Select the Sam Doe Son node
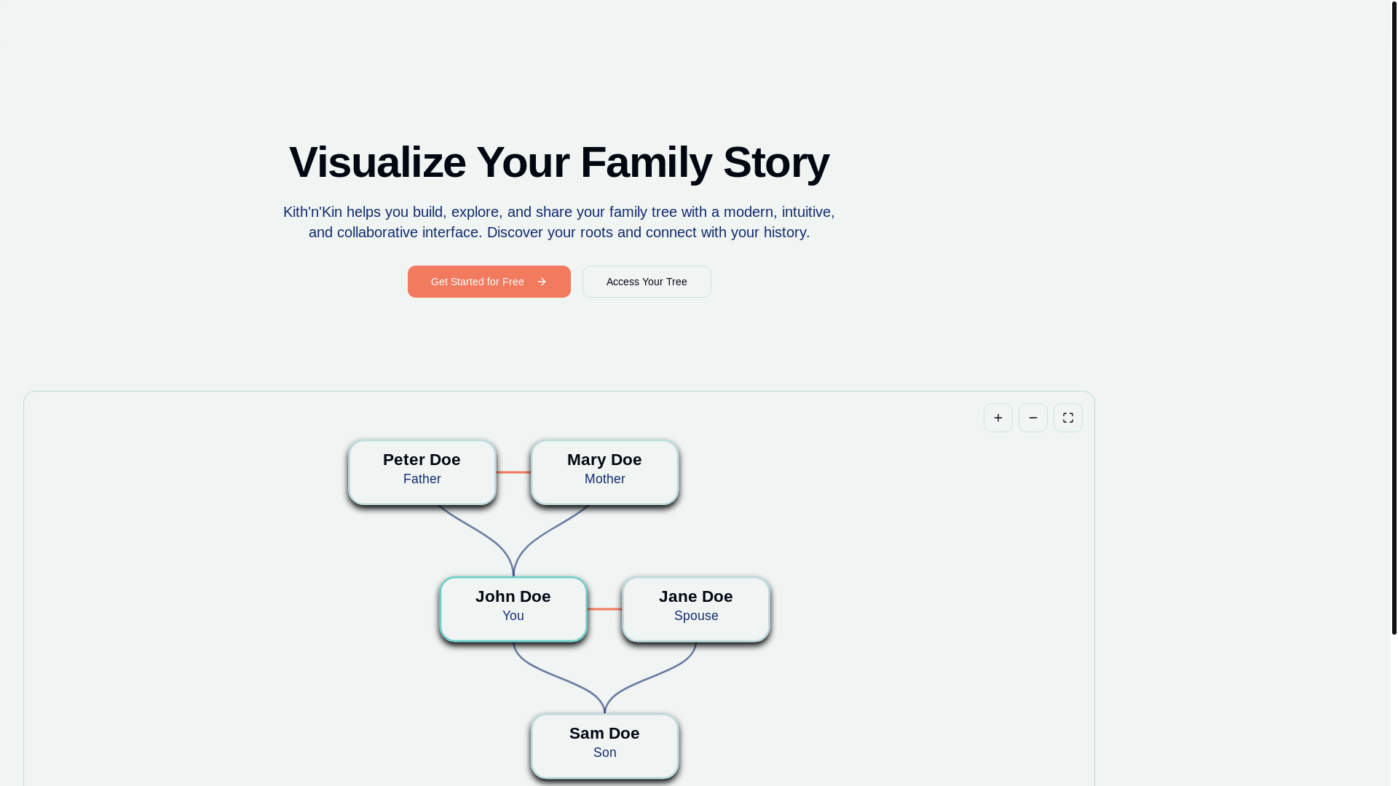Screen dimensions: 1398x786 pos(604,746)
